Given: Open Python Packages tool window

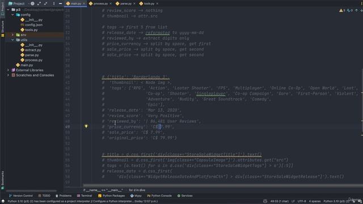Looking at the screenshot, I should click(x=111, y=195).
